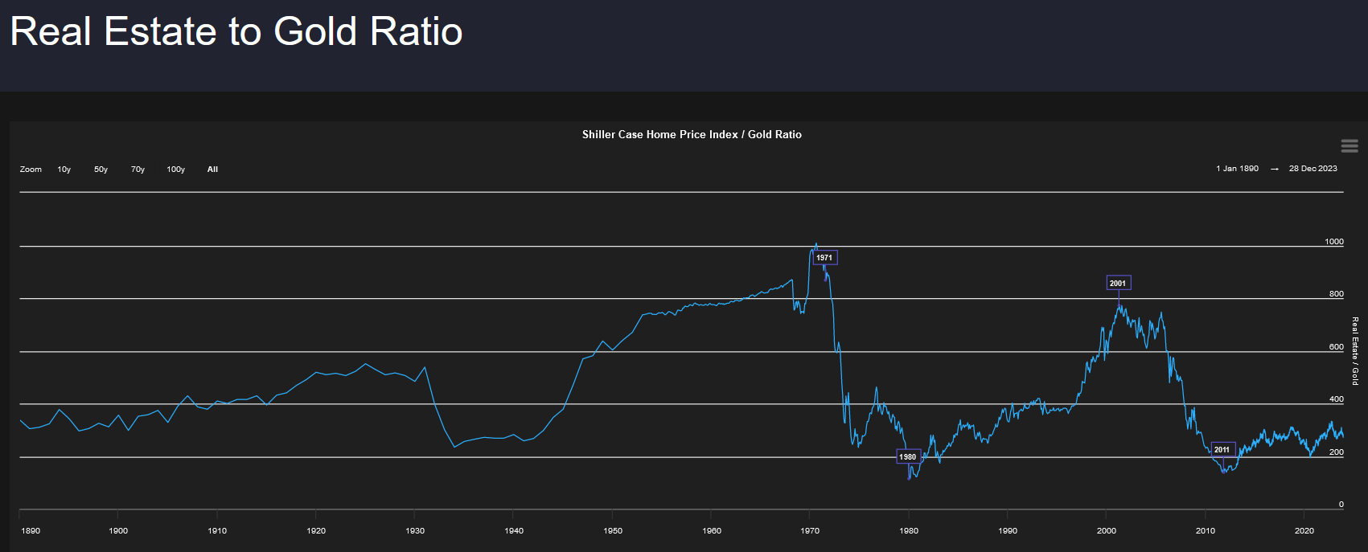Select the 2001 annotation marker

(1118, 283)
